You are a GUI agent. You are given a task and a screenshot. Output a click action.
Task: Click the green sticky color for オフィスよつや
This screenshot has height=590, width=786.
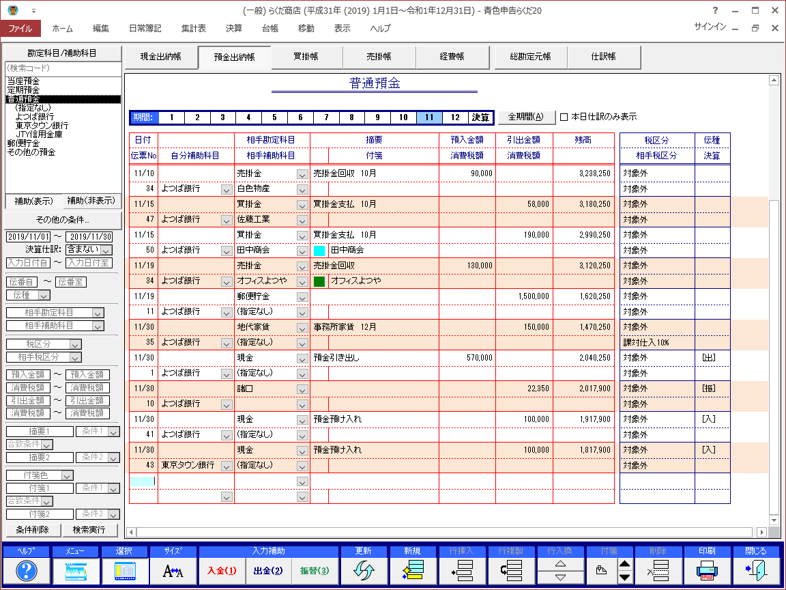point(319,281)
